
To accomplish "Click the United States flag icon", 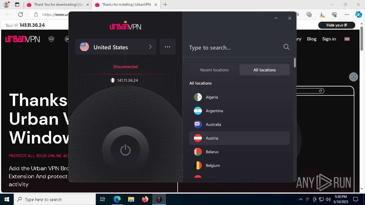I will click(84, 47).
